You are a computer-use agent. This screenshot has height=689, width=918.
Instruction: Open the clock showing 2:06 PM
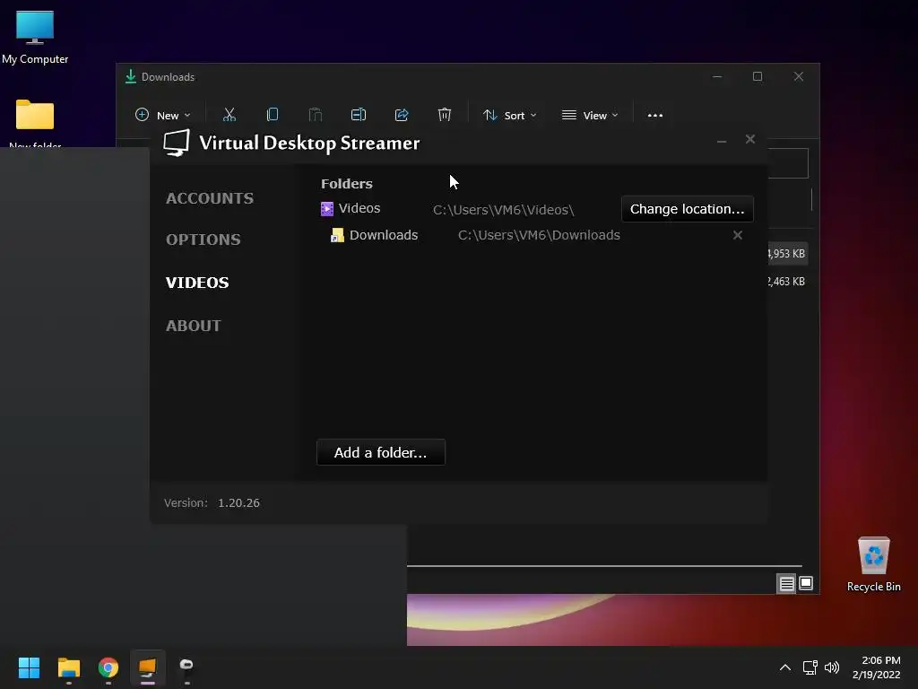877,667
